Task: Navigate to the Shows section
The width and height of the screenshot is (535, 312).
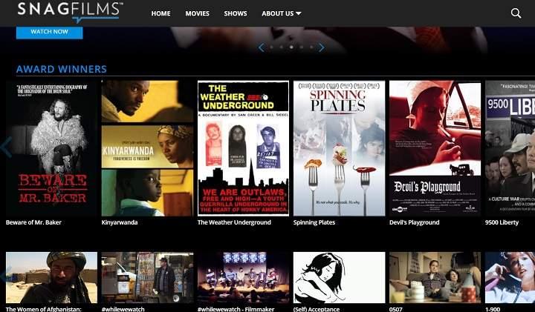Action: pyautogui.click(x=235, y=13)
